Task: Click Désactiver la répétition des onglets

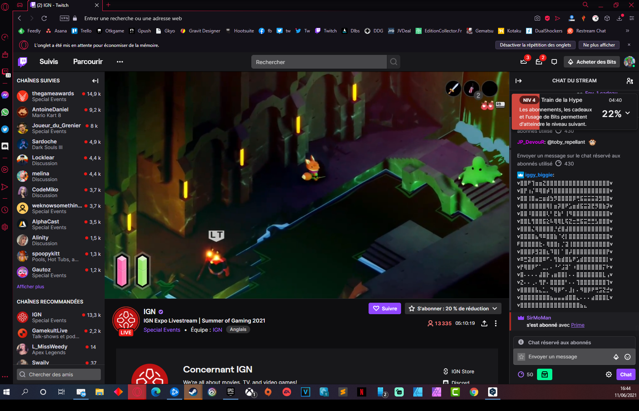Action: click(x=535, y=45)
